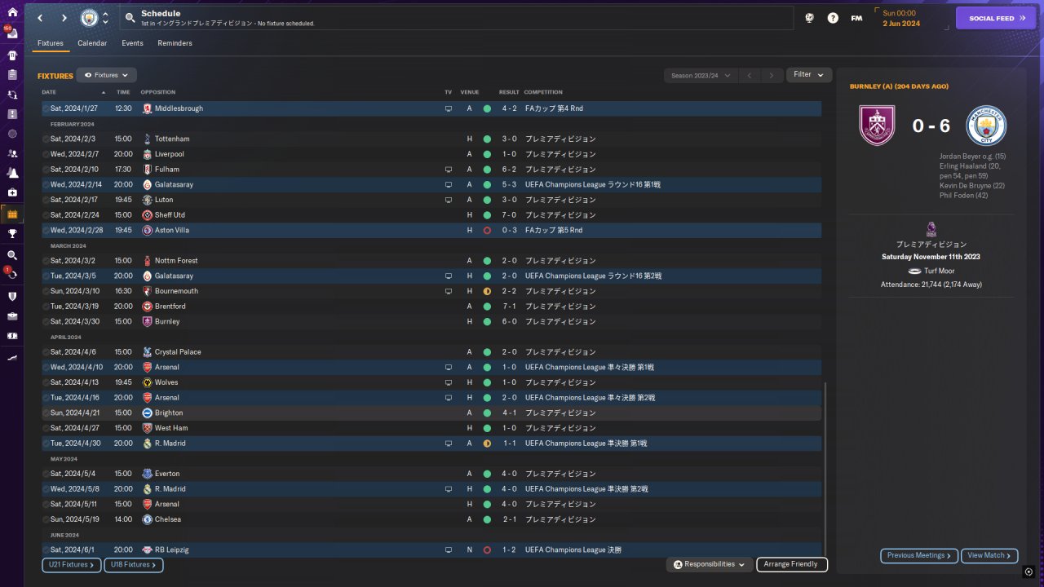Viewport: 1044px width, 587px height.
Task: Open the Responsibilities dropdown
Action: [x=709, y=564]
